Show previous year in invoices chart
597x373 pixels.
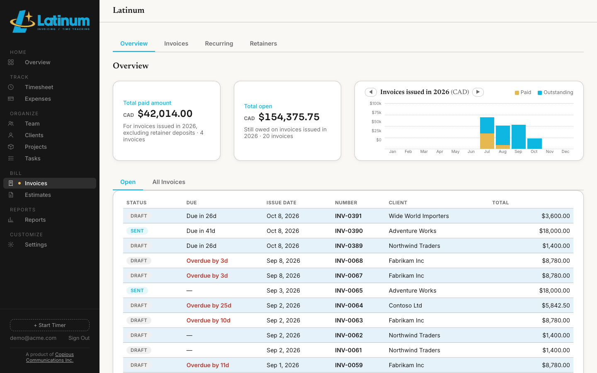371,92
